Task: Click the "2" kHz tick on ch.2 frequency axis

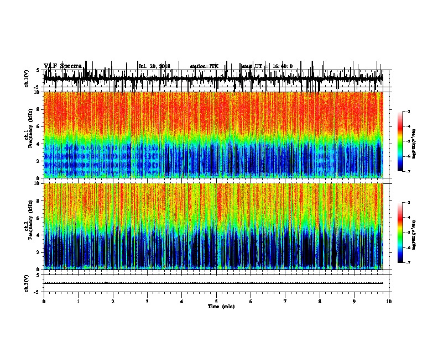Action: (39, 252)
